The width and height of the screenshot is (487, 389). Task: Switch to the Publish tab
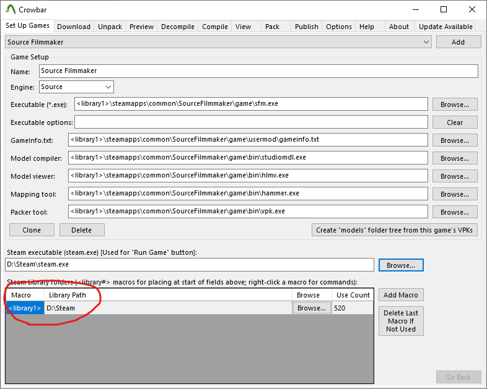[307, 27]
